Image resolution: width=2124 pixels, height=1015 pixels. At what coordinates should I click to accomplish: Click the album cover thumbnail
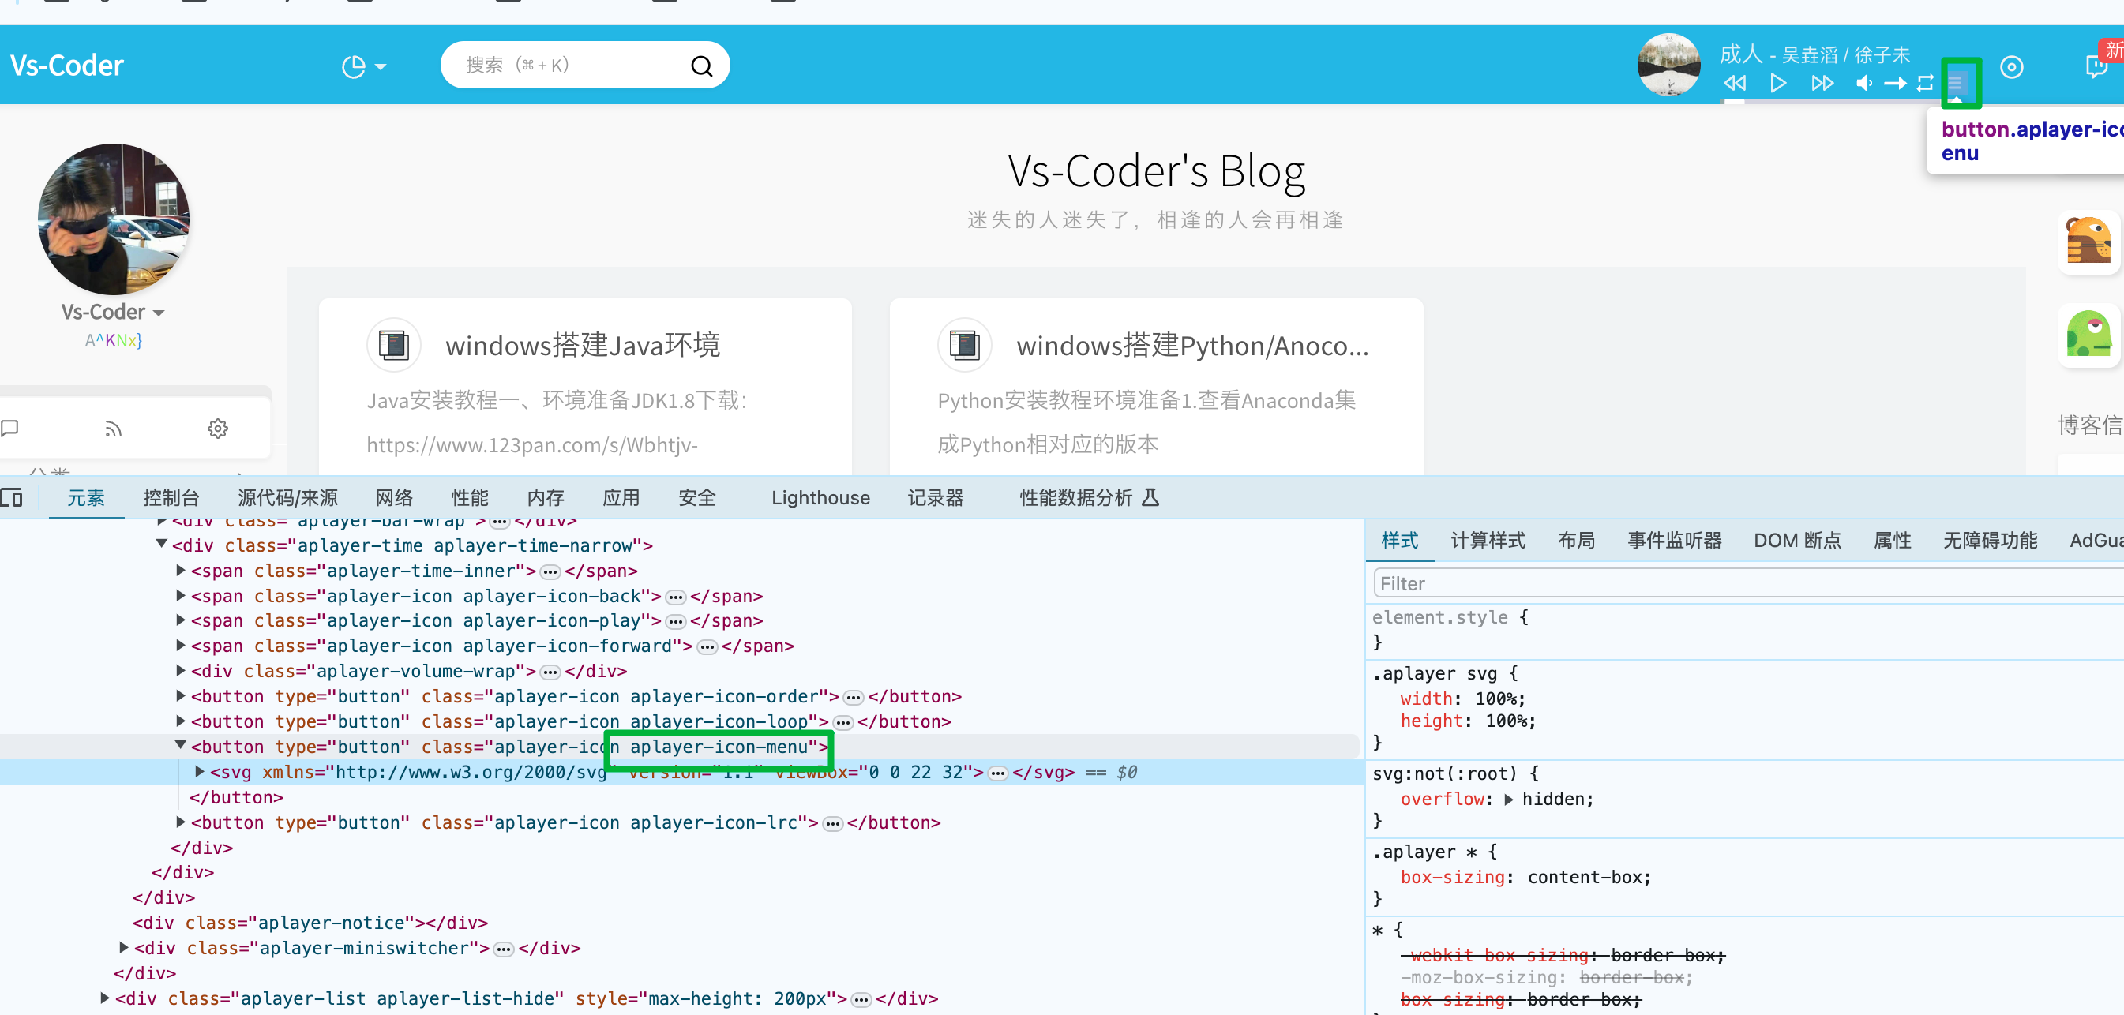coord(1669,65)
